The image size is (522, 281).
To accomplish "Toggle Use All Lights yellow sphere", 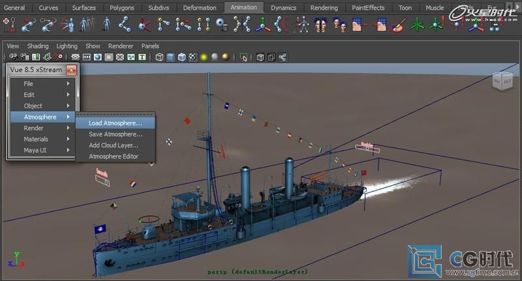I will coord(204,57).
